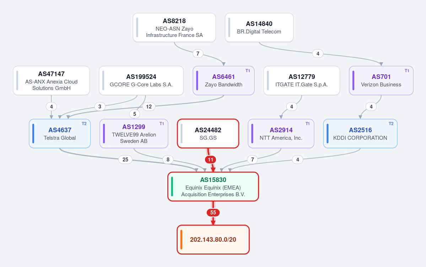This screenshot has height=267, width=426.
Task: Select the 25 edge count badge
Action: tap(125, 160)
